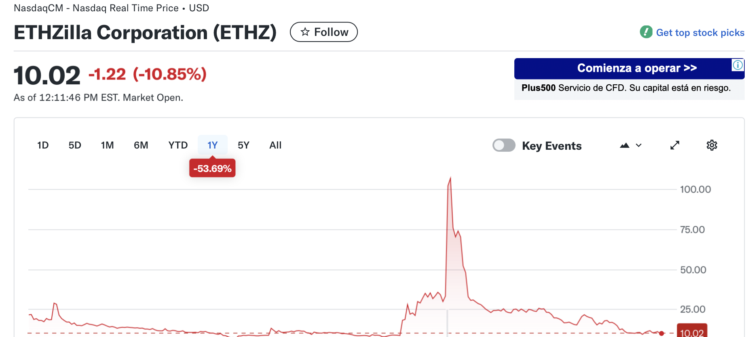Click the red -53.69% performance badge

212,167
